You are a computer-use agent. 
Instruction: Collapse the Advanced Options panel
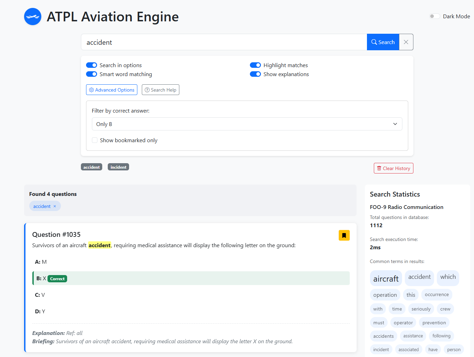112,90
